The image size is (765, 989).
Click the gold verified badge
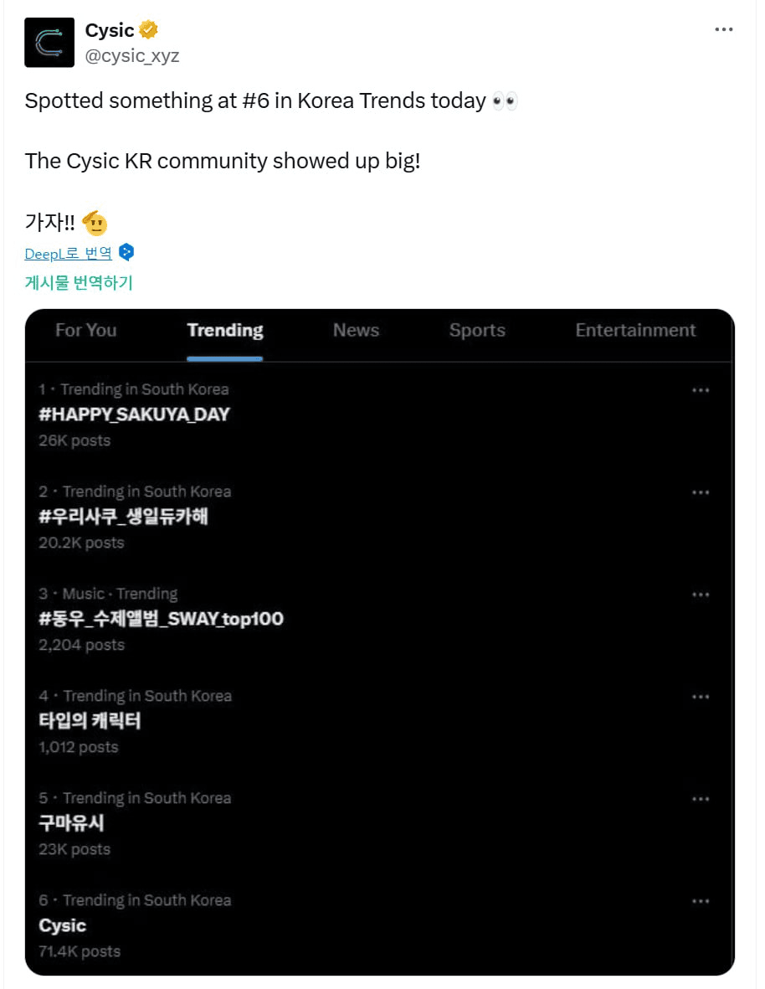click(x=149, y=31)
